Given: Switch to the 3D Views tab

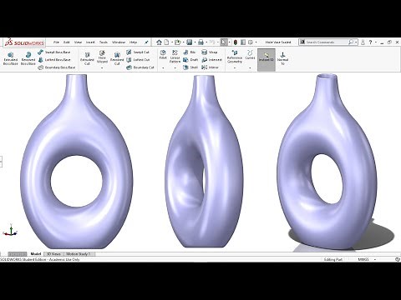Looking at the screenshot, I should (x=53, y=254).
